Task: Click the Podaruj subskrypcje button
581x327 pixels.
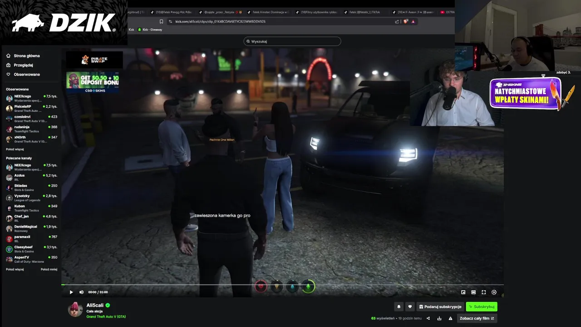Action: tap(440, 307)
